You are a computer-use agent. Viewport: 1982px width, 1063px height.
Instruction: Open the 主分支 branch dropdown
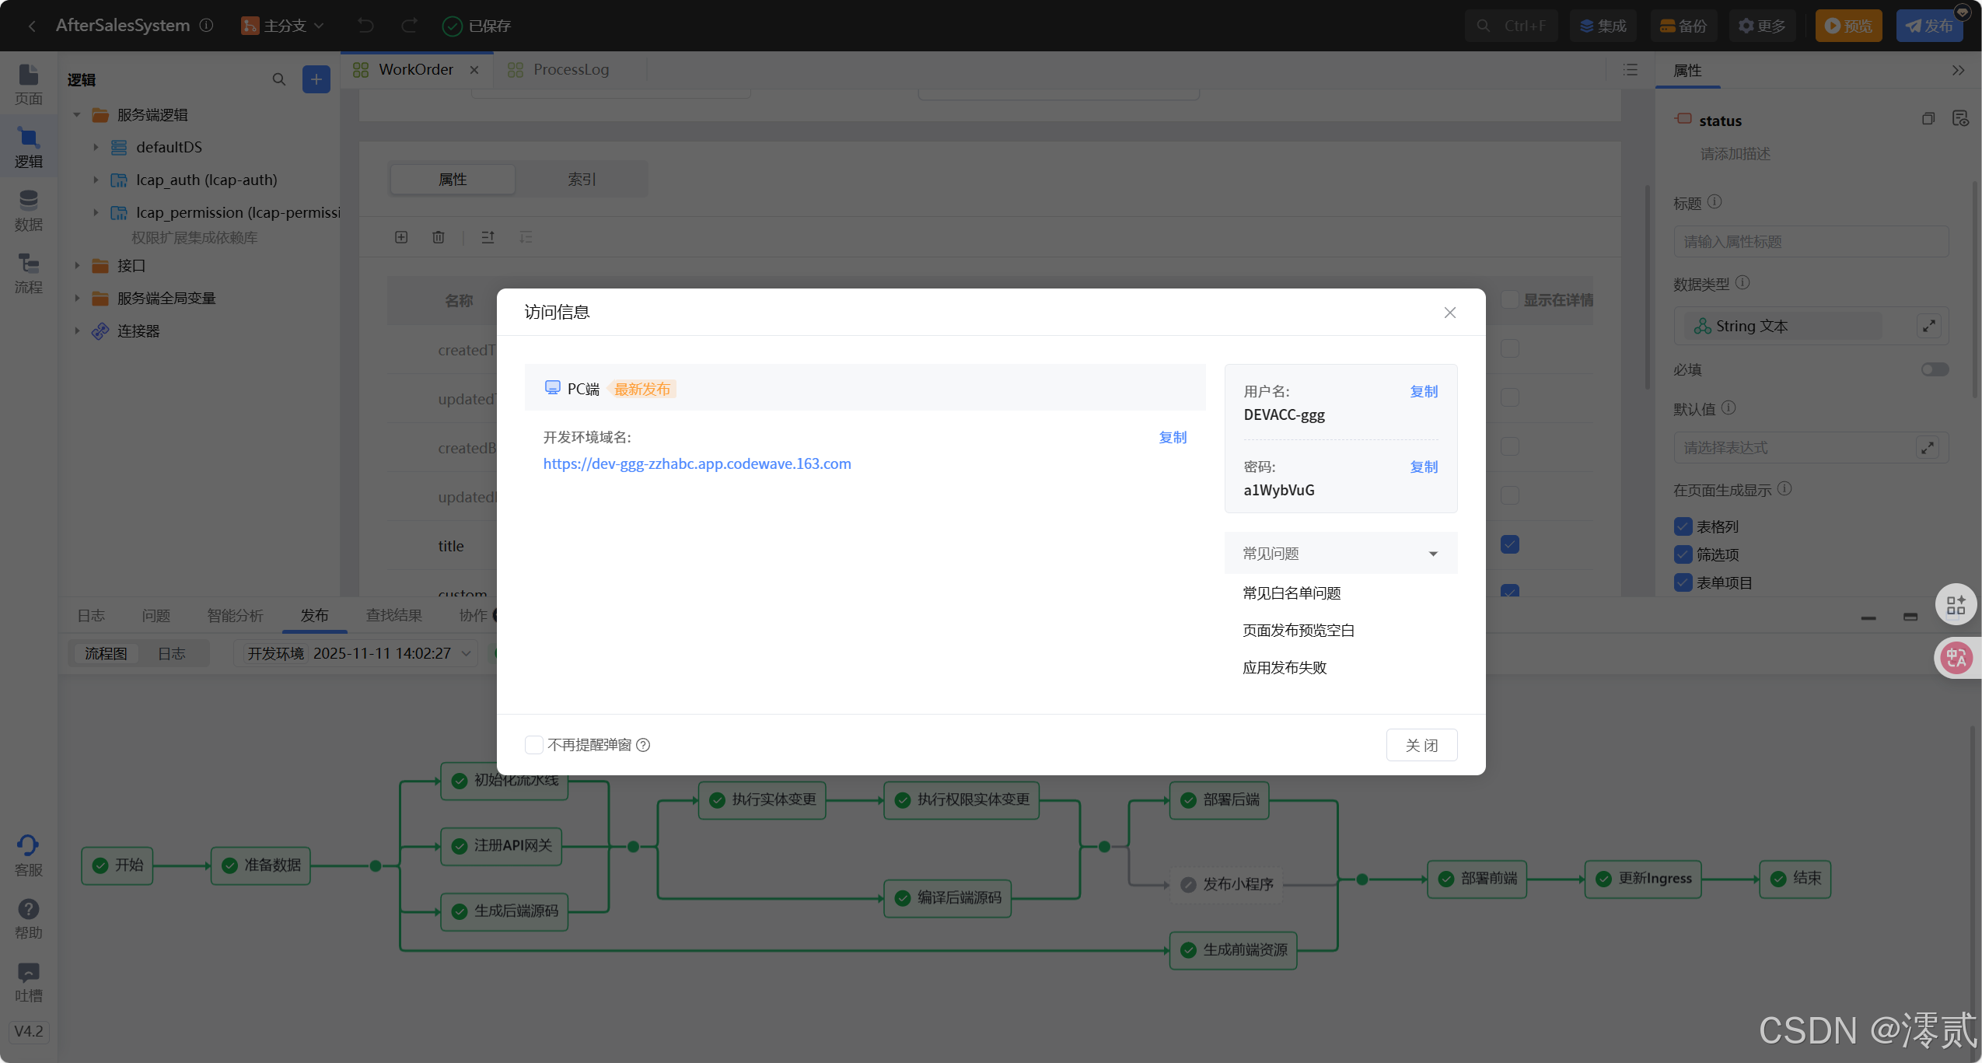283,26
